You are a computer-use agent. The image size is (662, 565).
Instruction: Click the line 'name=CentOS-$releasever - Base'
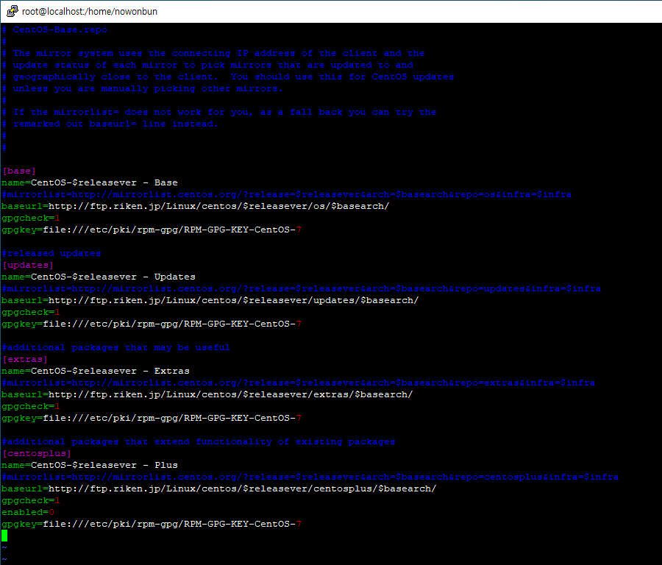(x=90, y=183)
